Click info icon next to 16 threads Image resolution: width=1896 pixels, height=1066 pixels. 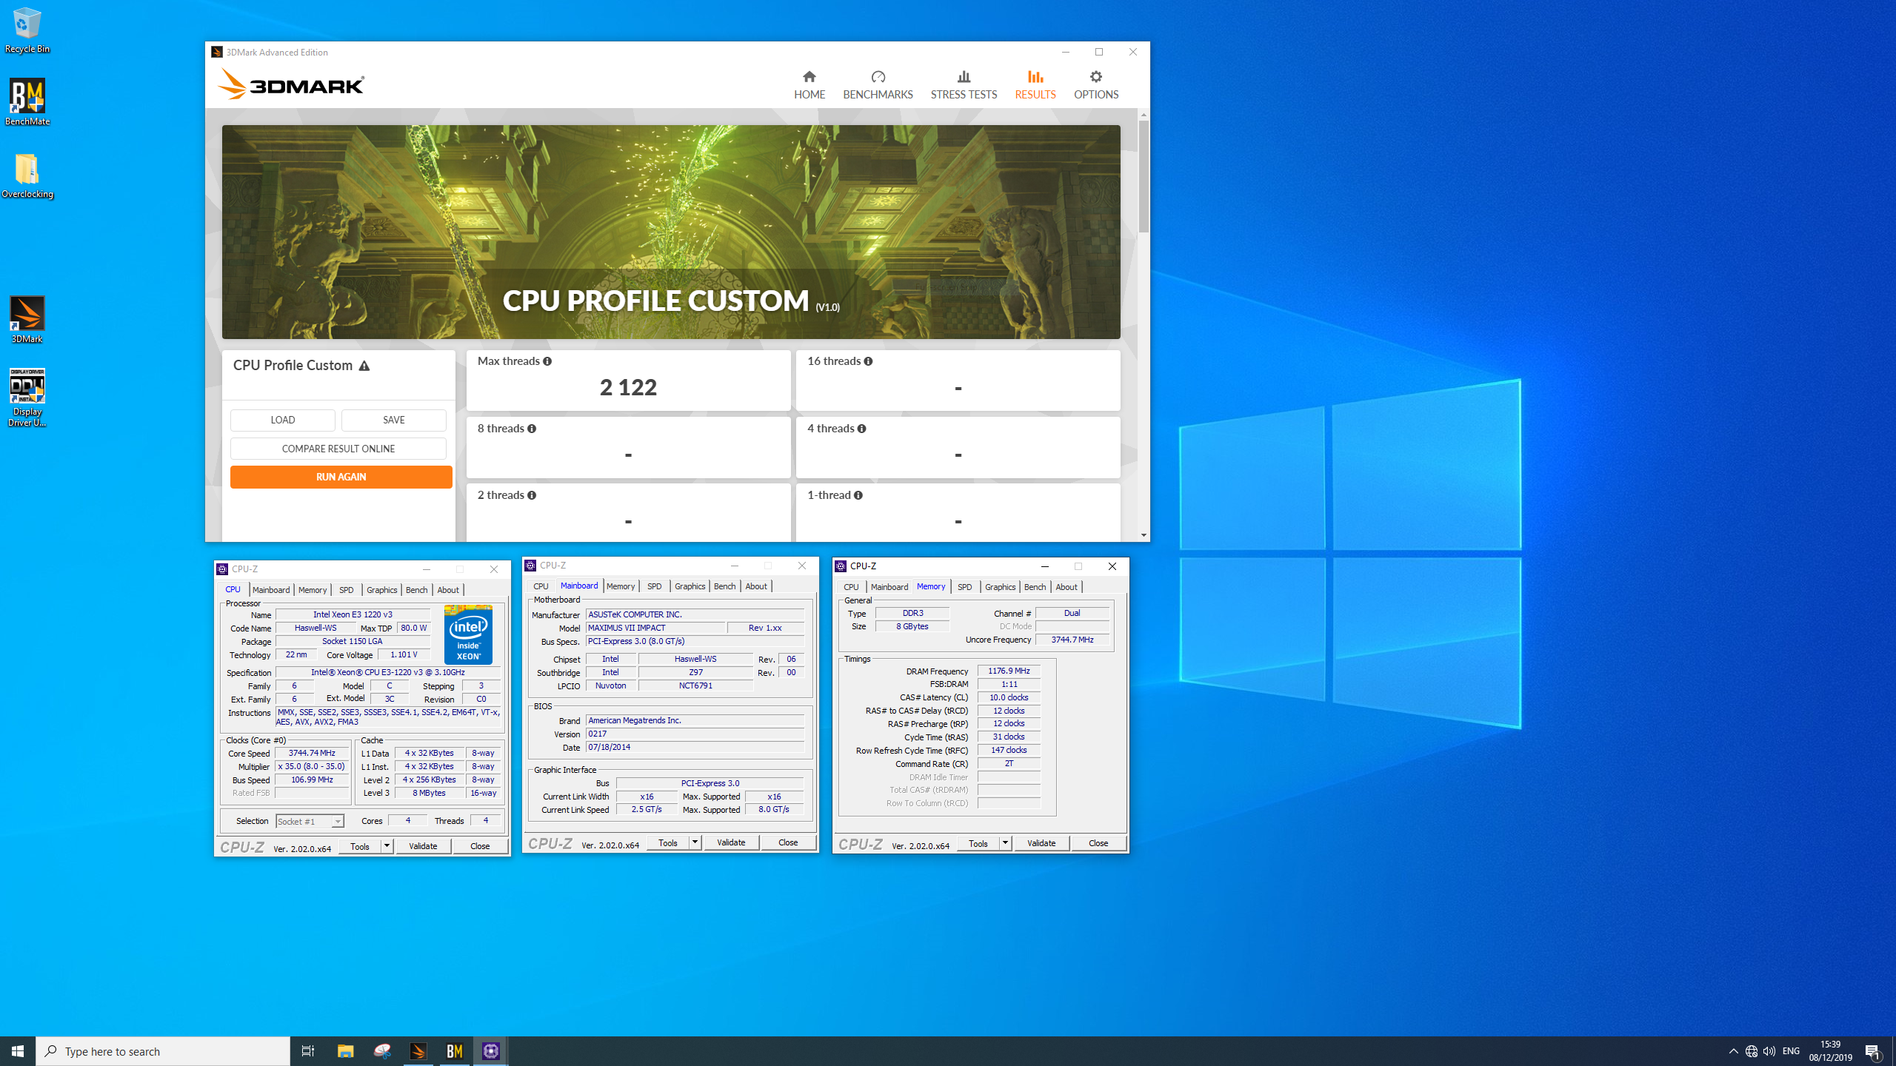coord(868,361)
